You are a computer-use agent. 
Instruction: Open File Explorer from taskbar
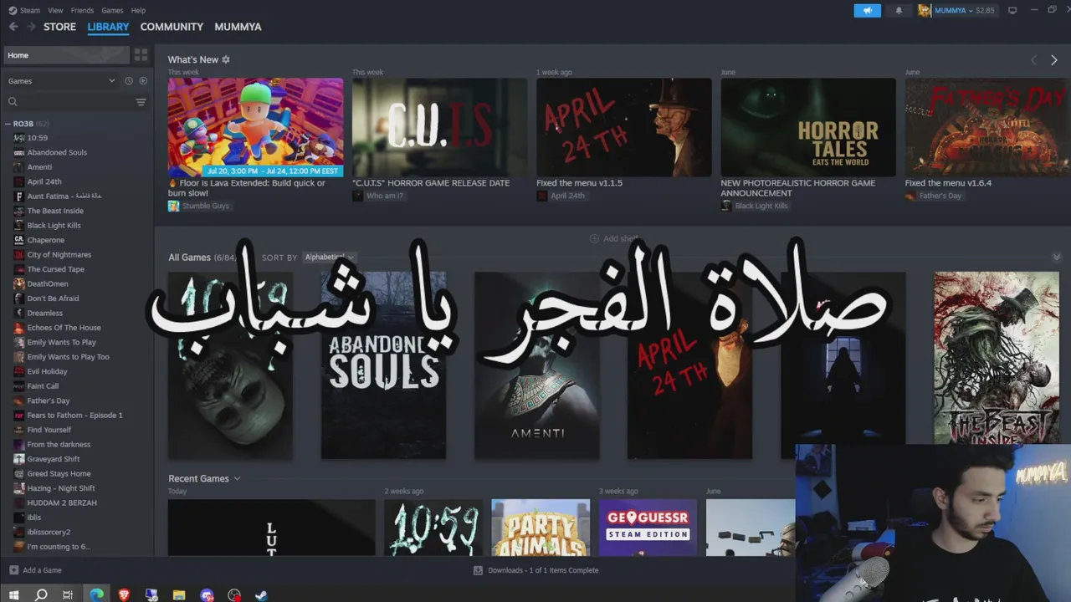pyautogui.click(x=179, y=595)
